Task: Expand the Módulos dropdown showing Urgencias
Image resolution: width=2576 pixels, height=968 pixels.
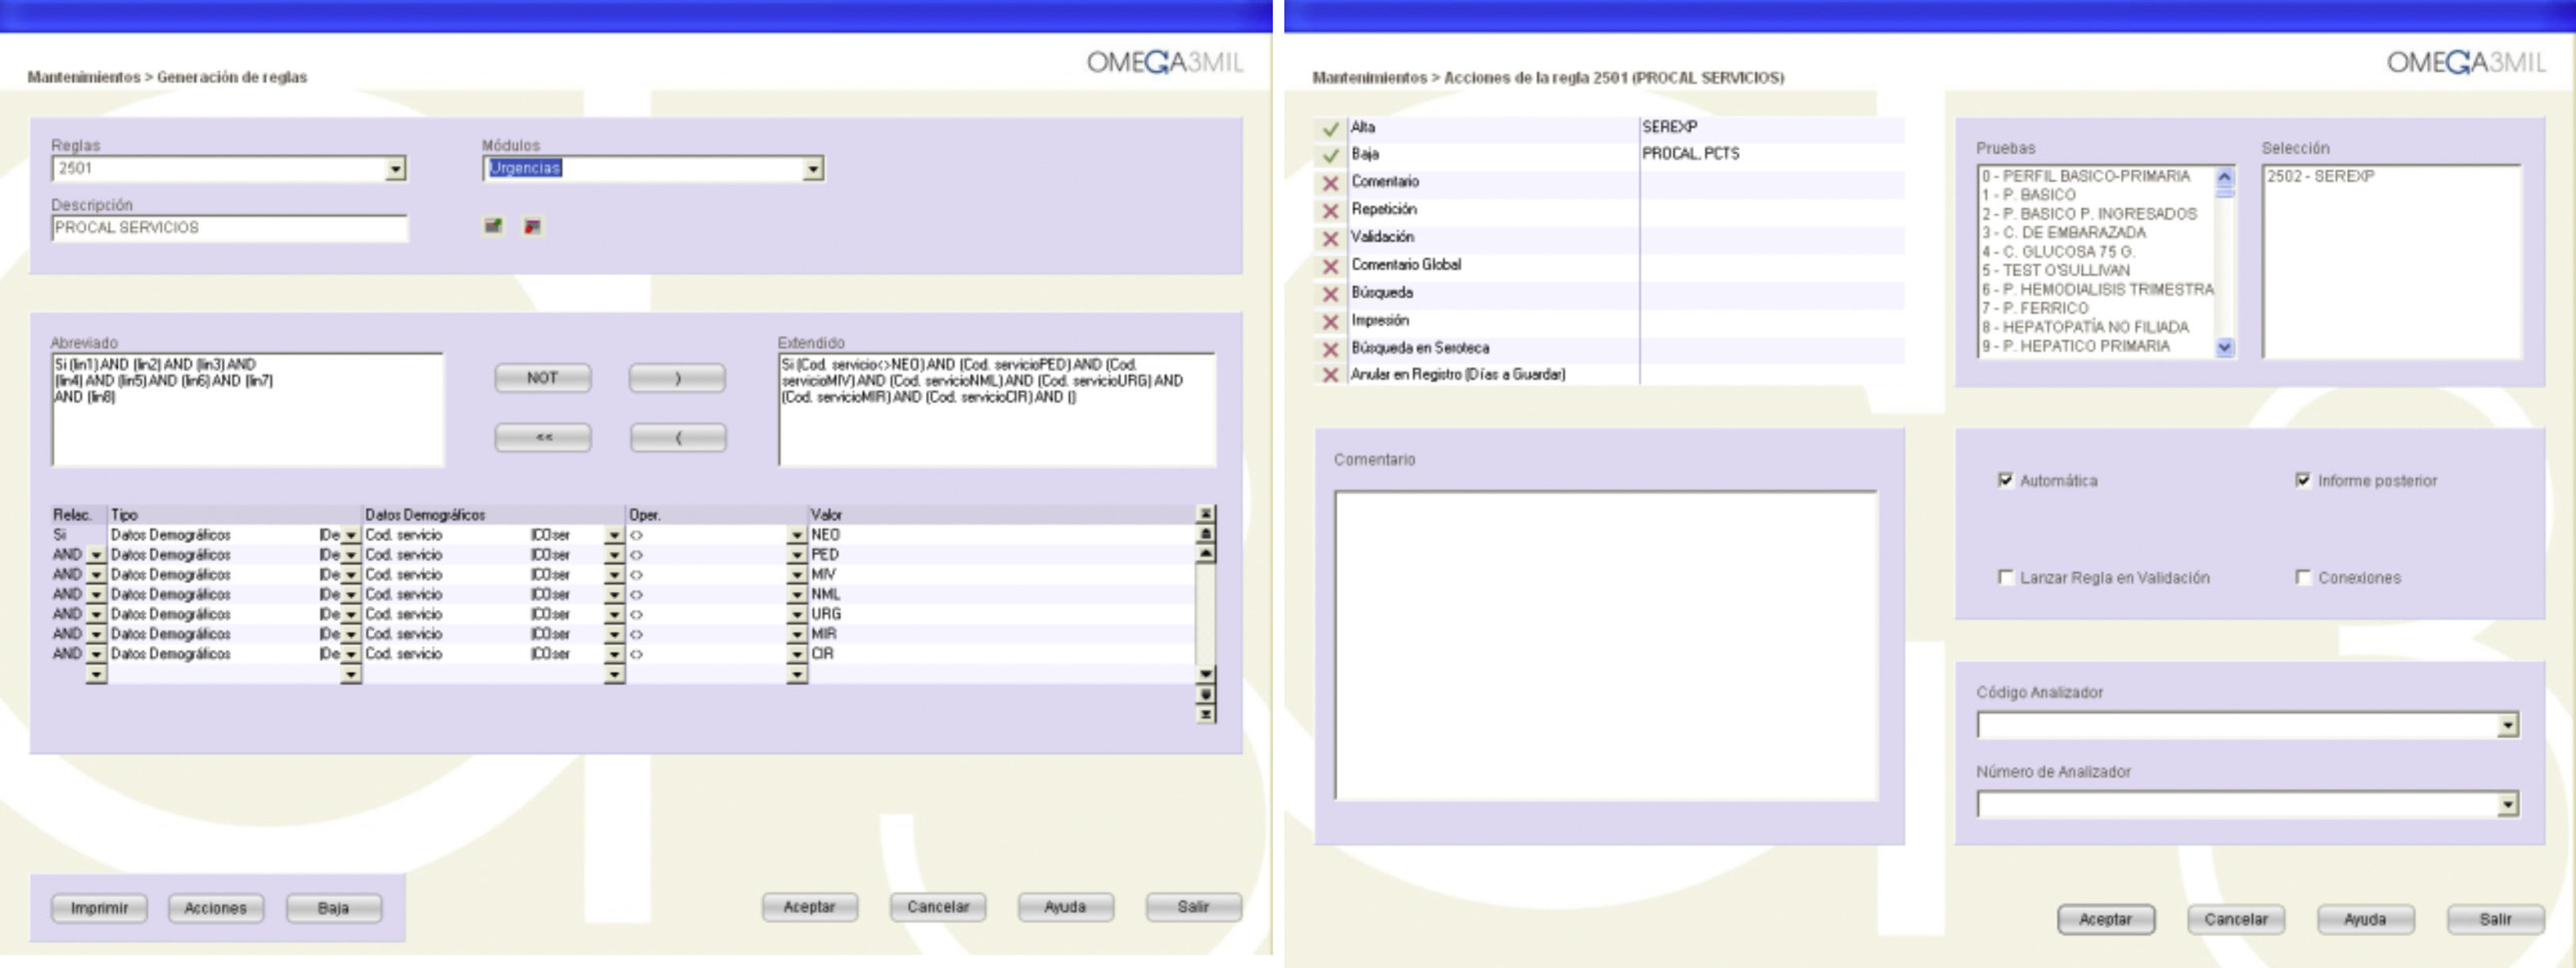Action: 813,169
